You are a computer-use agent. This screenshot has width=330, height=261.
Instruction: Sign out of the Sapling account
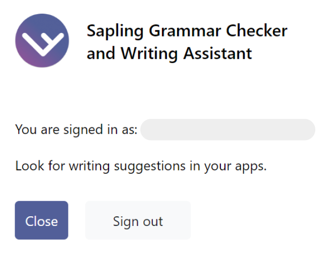(138, 220)
